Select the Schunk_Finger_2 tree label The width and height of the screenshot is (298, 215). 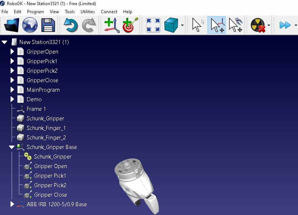click(46, 137)
